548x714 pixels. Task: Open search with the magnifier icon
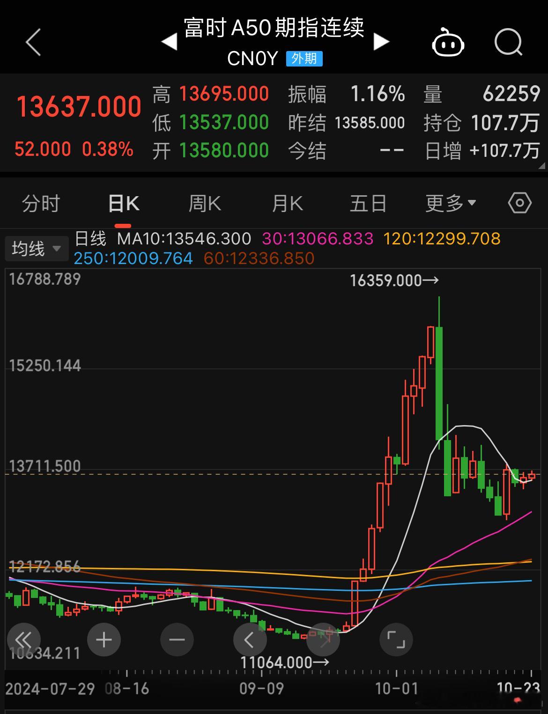click(x=509, y=43)
